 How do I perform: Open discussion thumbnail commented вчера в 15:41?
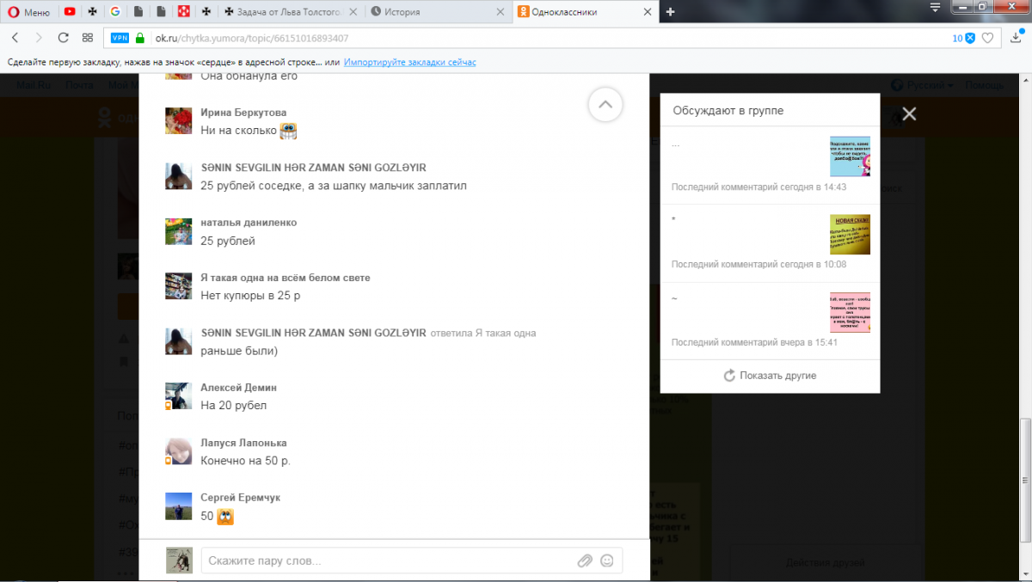pos(850,312)
